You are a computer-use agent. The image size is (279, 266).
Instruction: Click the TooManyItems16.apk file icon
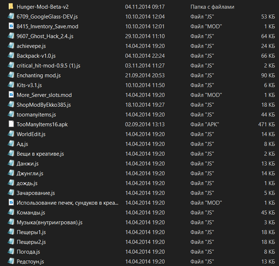pos(11,124)
